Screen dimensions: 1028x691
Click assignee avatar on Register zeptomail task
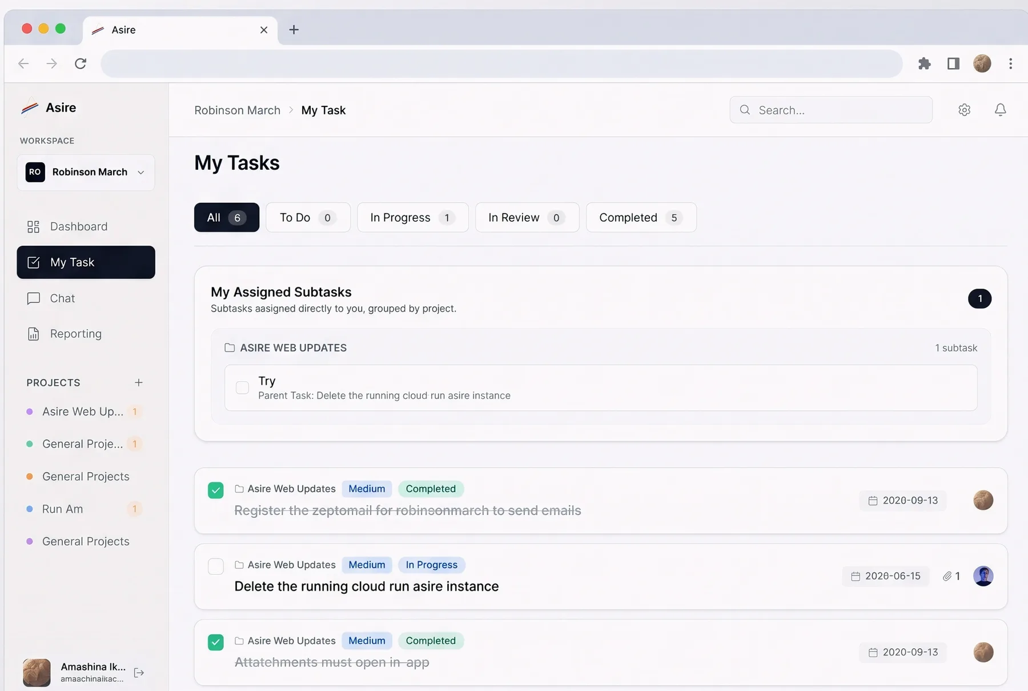point(983,500)
